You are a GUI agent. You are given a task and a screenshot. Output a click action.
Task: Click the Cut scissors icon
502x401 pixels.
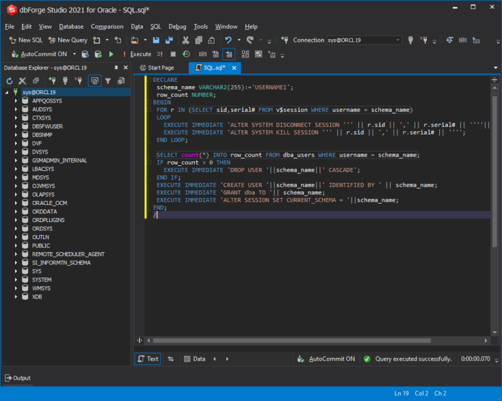[185, 40]
